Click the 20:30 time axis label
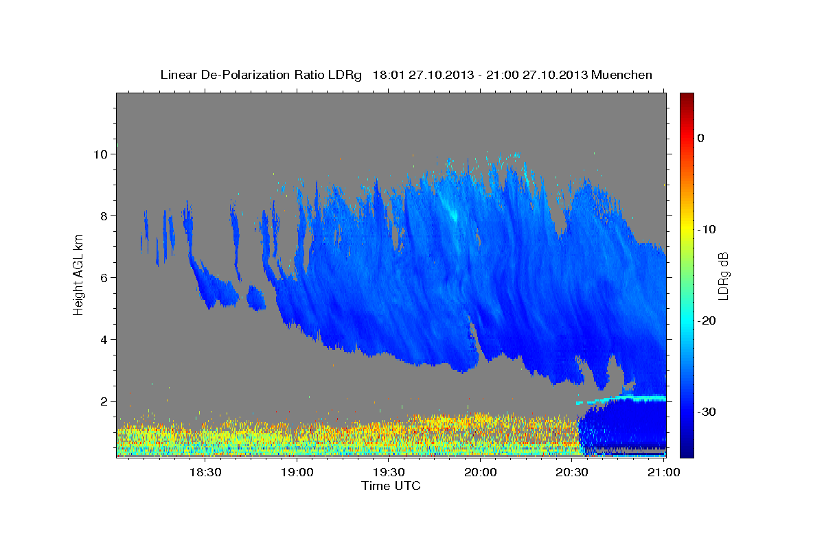 coord(572,472)
